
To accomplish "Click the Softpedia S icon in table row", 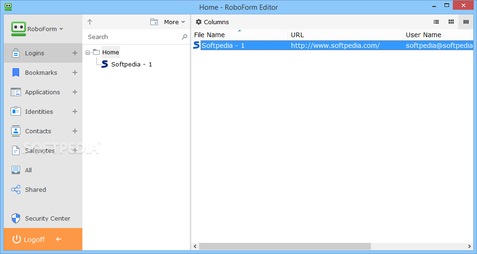I will click(x=196, y=45).
